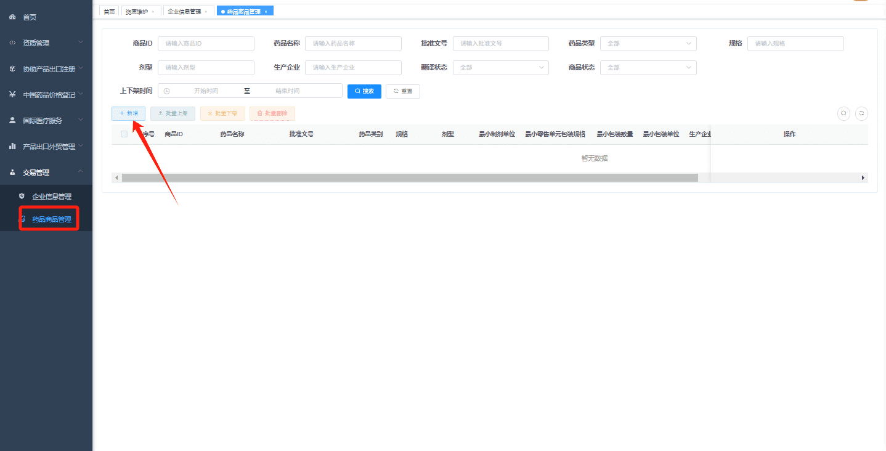886x451 pixels.
Task: Click the 药品名称 column header
Action: 232,134
